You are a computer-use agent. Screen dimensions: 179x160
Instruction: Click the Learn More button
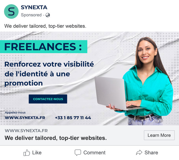[159, 135]
